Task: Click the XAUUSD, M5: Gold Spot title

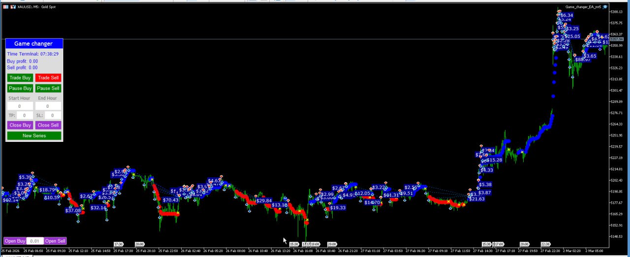Action: [x=36, y=7]
